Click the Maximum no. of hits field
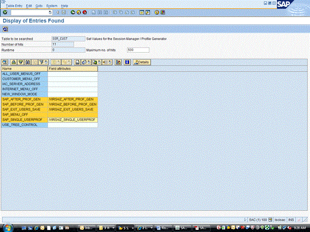Image resolution: width=310 pixels, height=232 pixels. pyautogui.click(x=137, y=50)
